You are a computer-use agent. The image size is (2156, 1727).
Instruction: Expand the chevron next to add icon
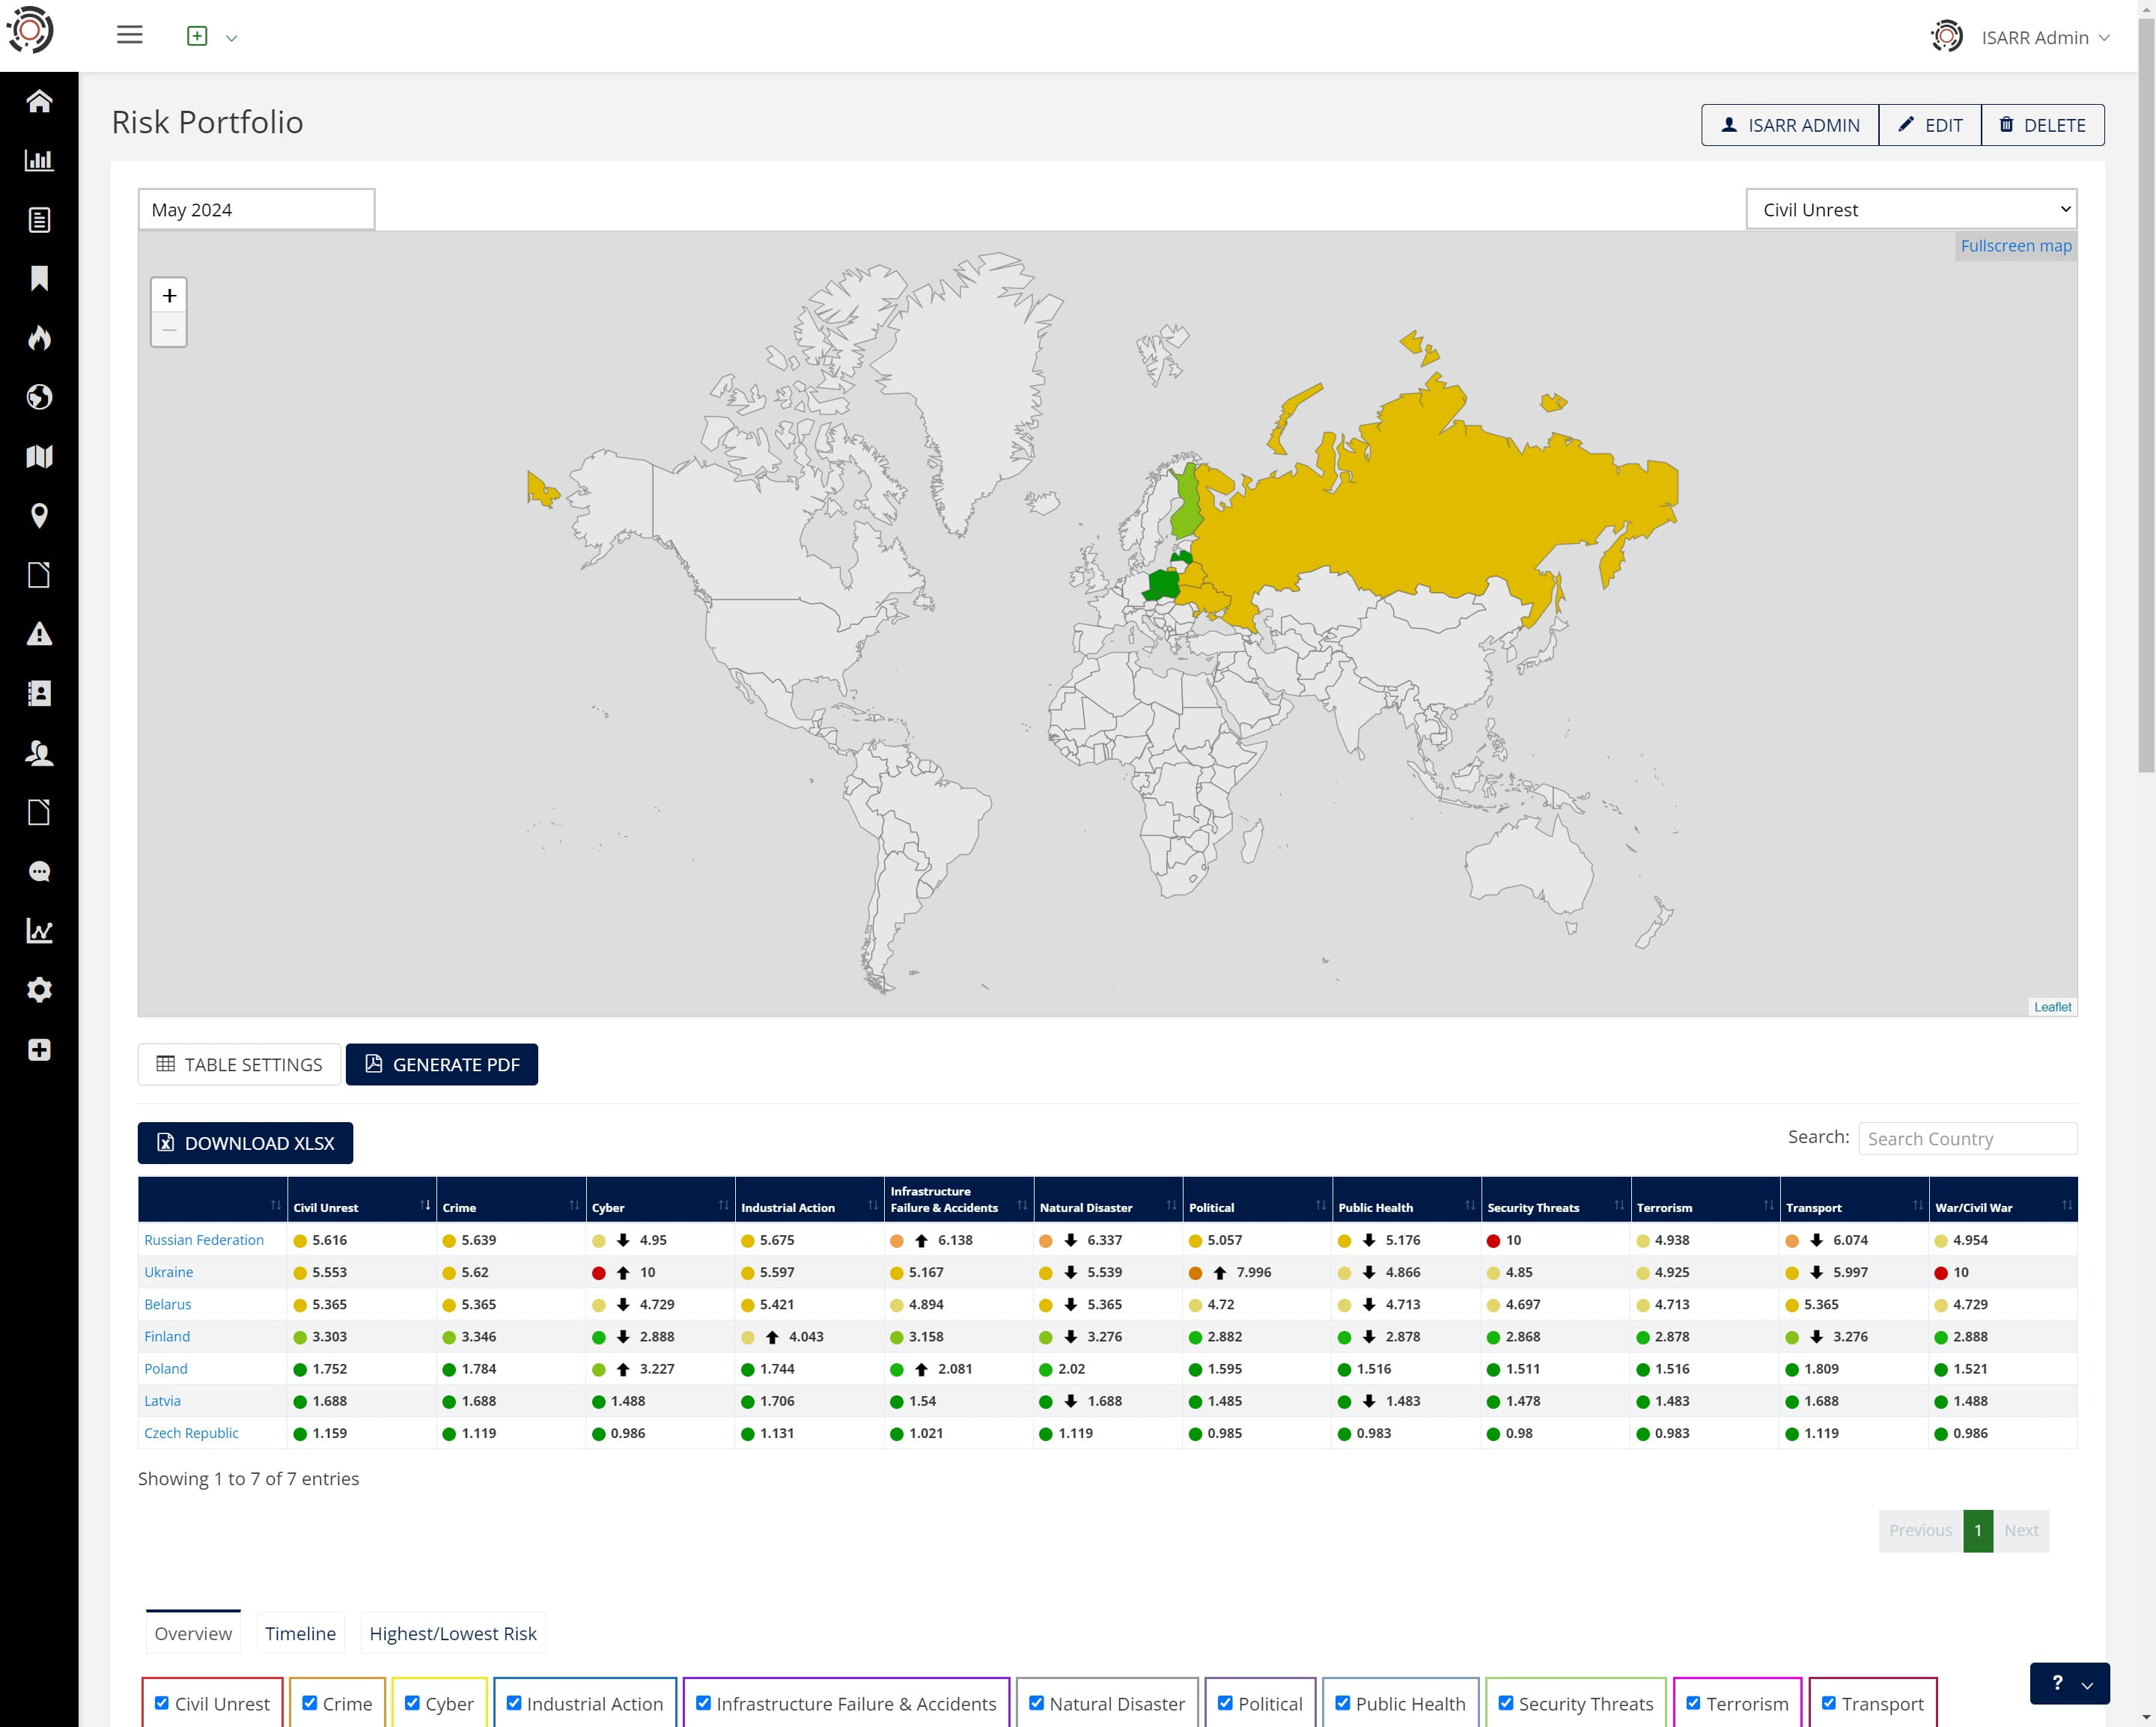click(232, 38)
